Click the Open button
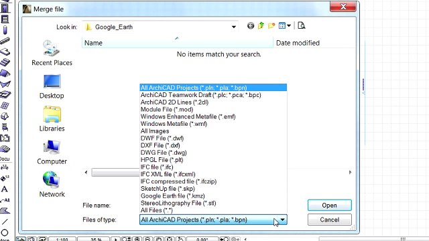The height and width of the screenshot is (241, 429). point(329,206)
